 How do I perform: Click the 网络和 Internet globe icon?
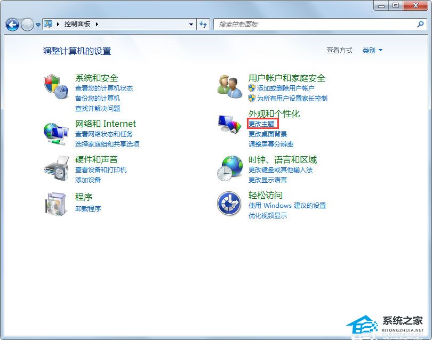pos(56,134)
